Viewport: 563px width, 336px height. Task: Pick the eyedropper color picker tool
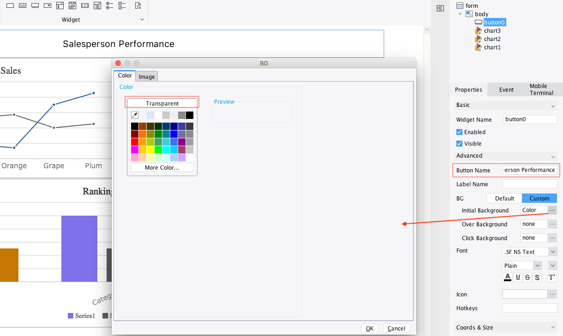tap(135, 115)
